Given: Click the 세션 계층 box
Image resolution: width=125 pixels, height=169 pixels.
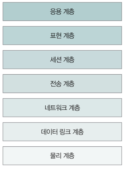Looking at the screenshot, I should pyautogui.click(x=62, y=59).
